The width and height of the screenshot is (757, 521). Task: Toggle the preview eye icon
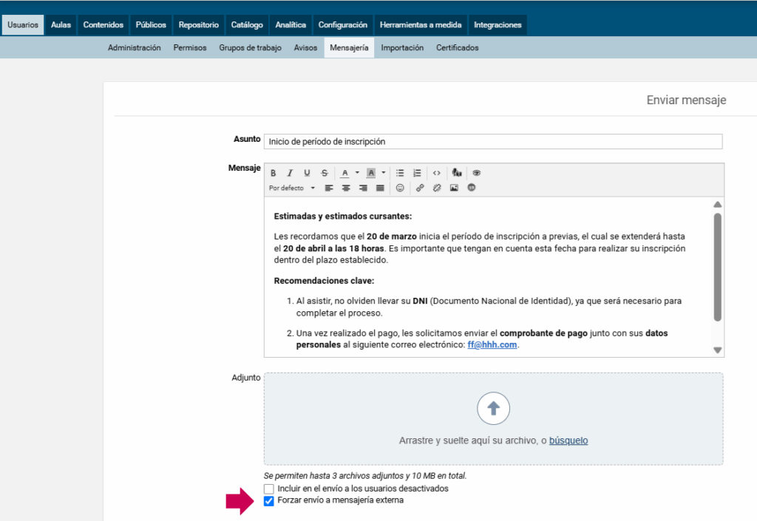(x=477, y=173)
